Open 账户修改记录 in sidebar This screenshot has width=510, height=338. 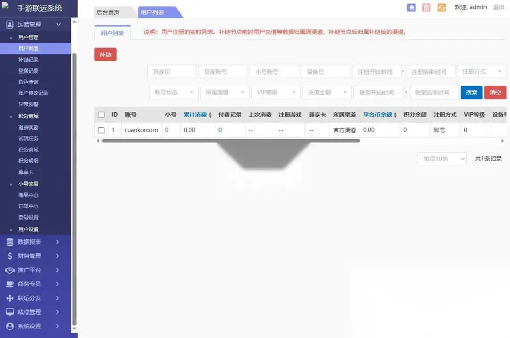pyautogui.click(x=33, y=93)
